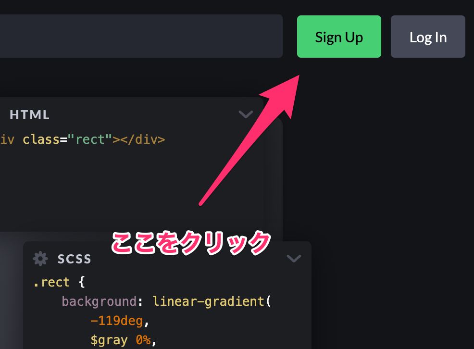Place cursor on the .rect selector line

pyautogui.click(x=59, y=282)
